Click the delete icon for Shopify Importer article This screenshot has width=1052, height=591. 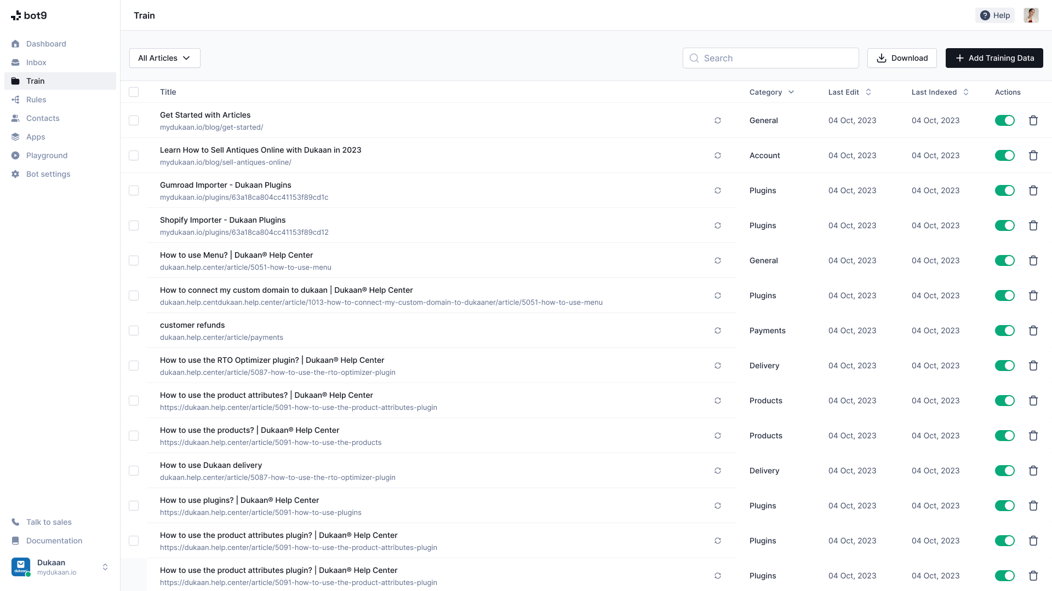tap(1033, 225)
